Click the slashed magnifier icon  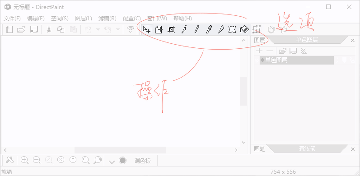click(x=49, y=160)
